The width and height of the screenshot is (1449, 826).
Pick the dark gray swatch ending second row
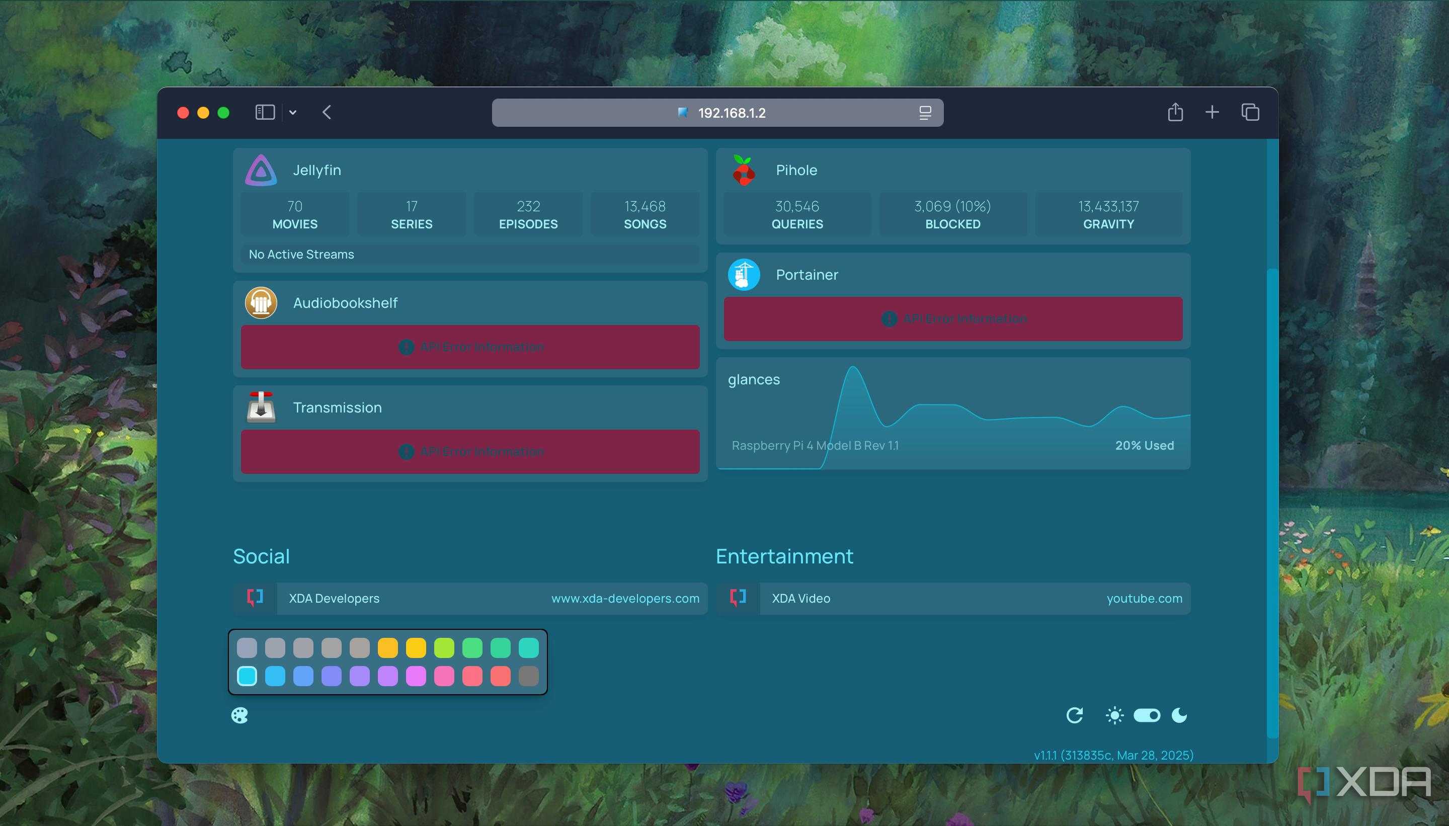(529, 676)
